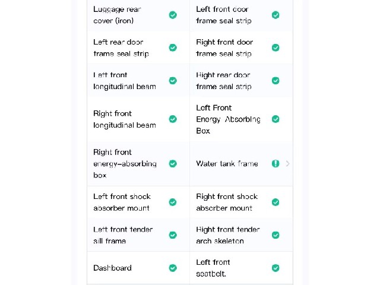Click Right front longitudinal beam check icon
This screenshot has height=285, width=380.
(173, 119)
